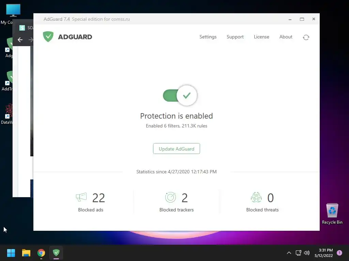
Task: Close the AdGuard window
Action: [314, 19]
